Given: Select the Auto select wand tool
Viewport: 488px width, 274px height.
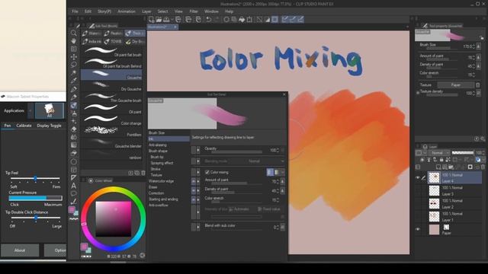Looking at the screenshot, I should (x=74, y=73).
